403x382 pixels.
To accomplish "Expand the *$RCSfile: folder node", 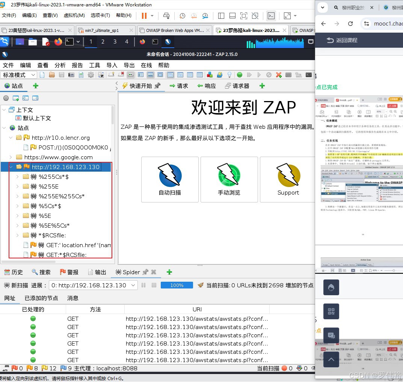I will pyautogui.click(x=17, y=235).
